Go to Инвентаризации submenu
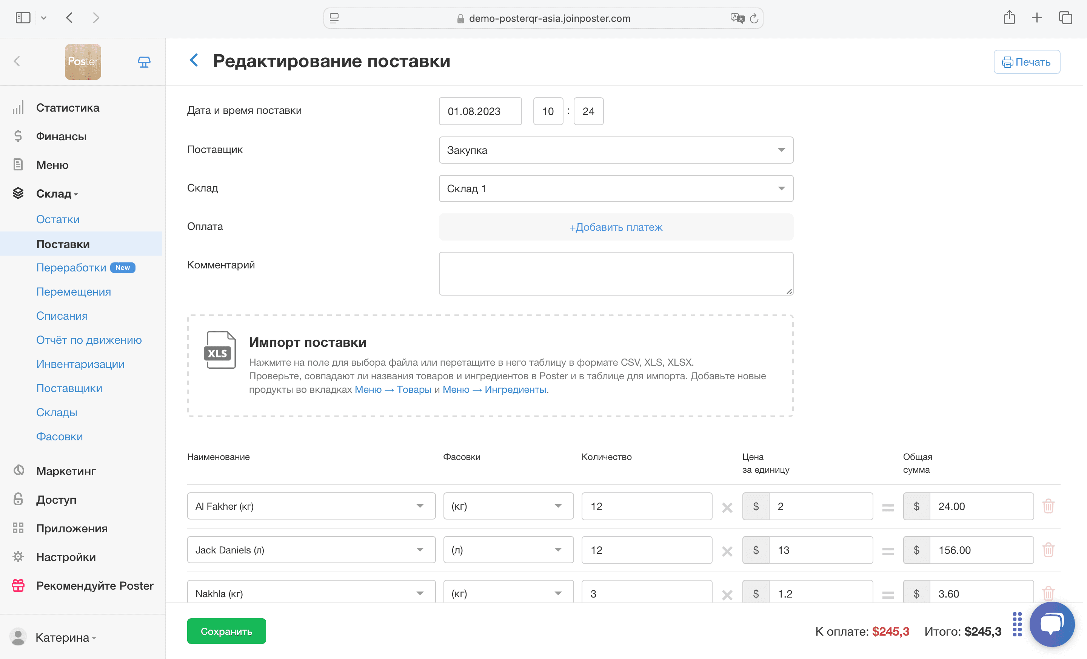 coord(80,364)
